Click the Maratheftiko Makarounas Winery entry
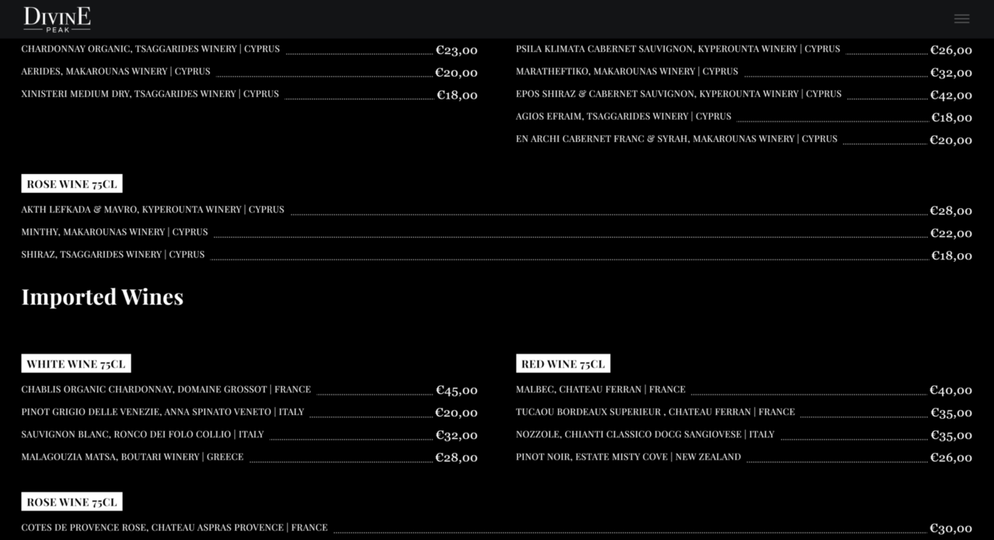 [627, 71]
